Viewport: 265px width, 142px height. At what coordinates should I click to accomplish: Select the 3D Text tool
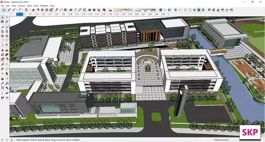[x=7, y=74]
